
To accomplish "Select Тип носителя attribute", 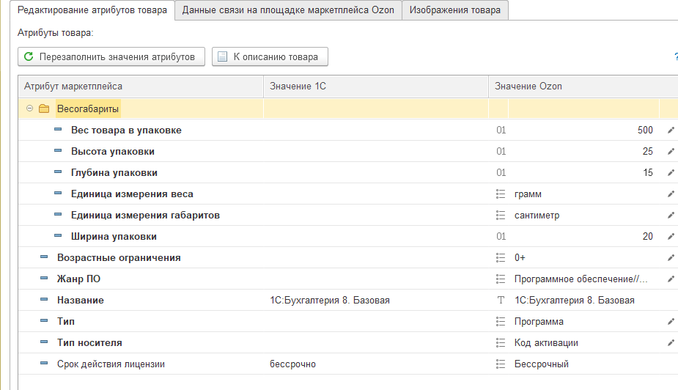I will pos(89,343).
